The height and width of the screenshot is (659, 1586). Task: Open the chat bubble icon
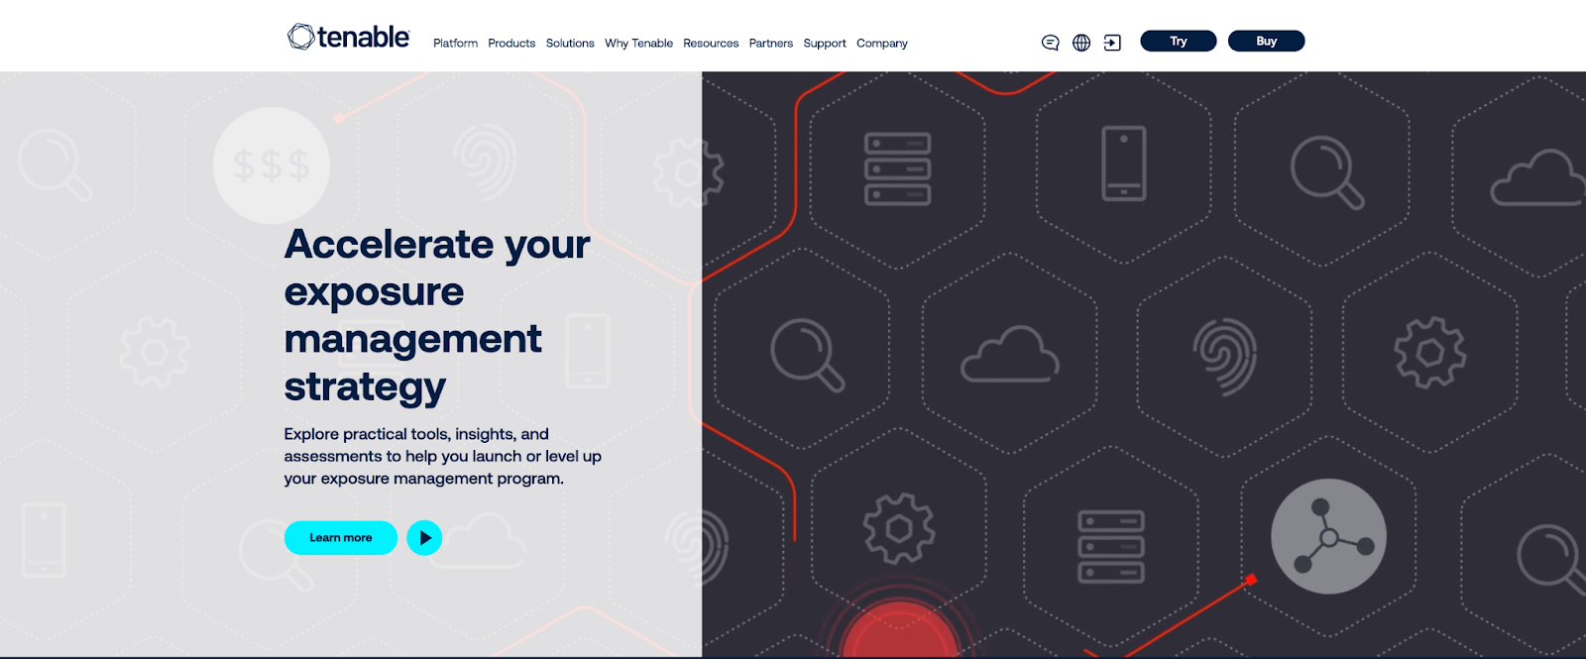[1050, 43]
